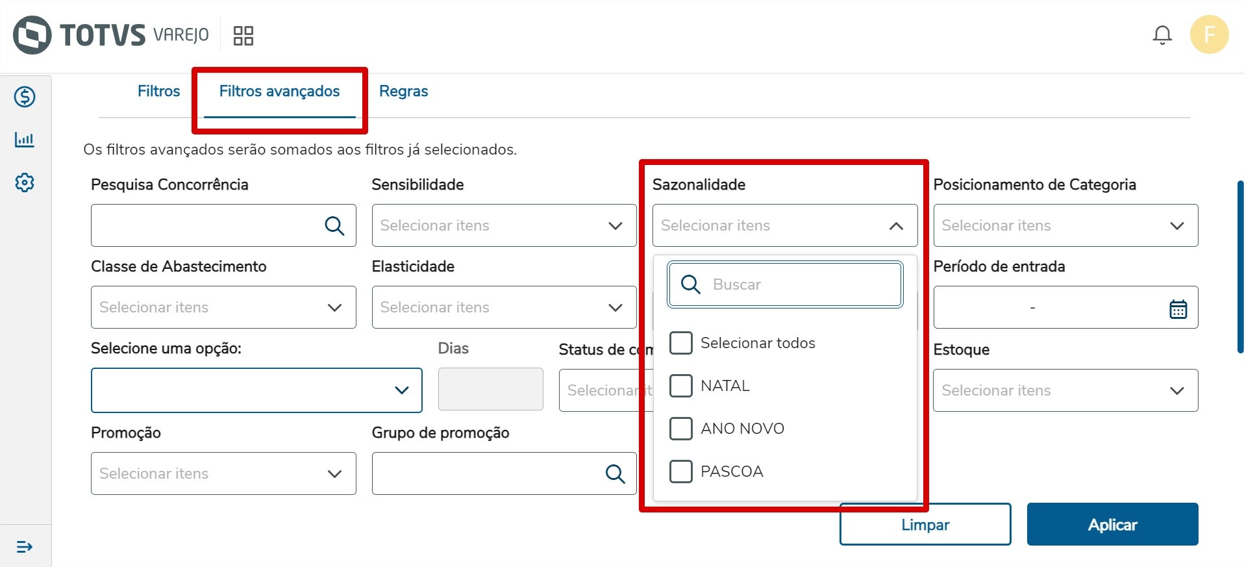Open the bar chart reports sidebar icon
The height and width of the screenshot is (567, 1244).
(x=25, y=140)
